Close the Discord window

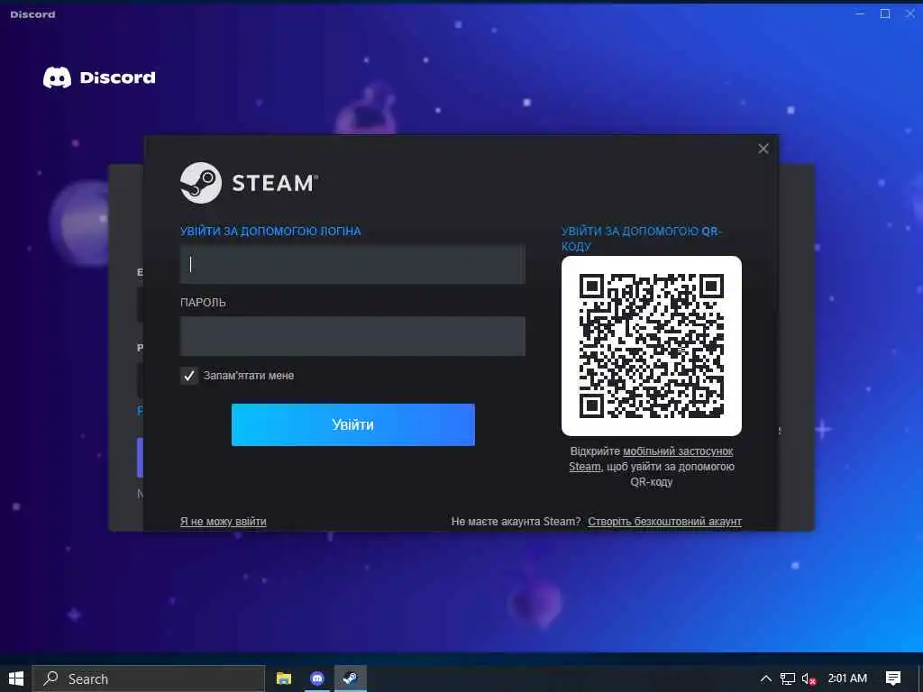tap(910, 14)
